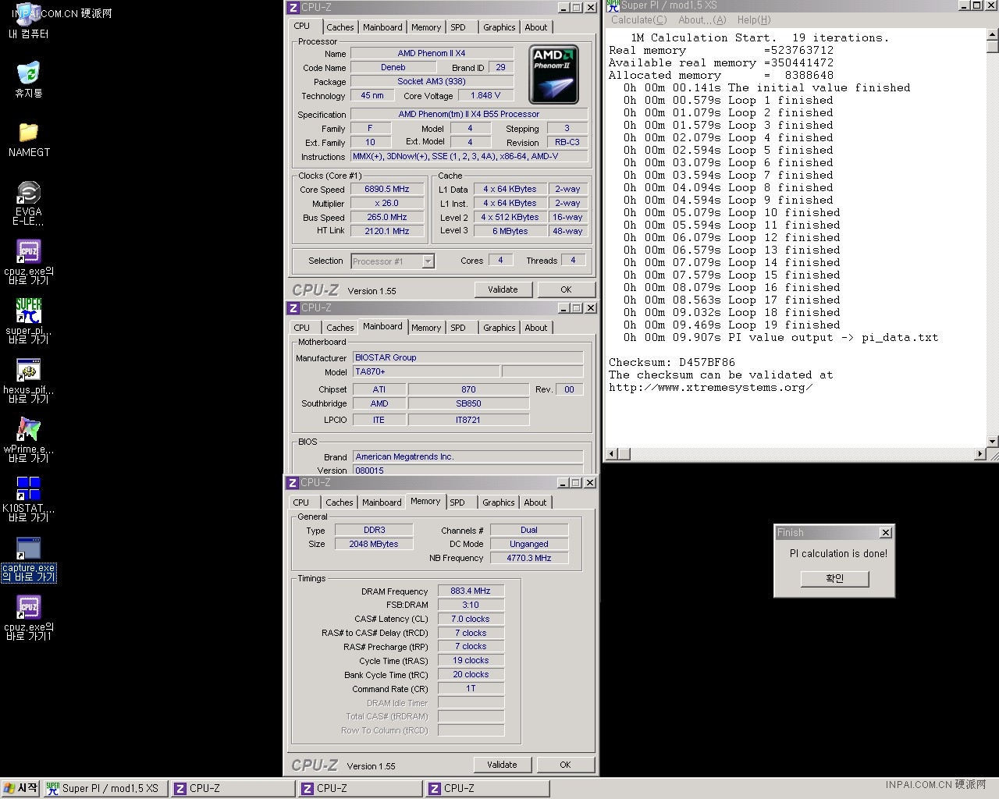Open CPU tab in middle CPU-Z window
Screen dimensions: 999x799
click(302, 328)
